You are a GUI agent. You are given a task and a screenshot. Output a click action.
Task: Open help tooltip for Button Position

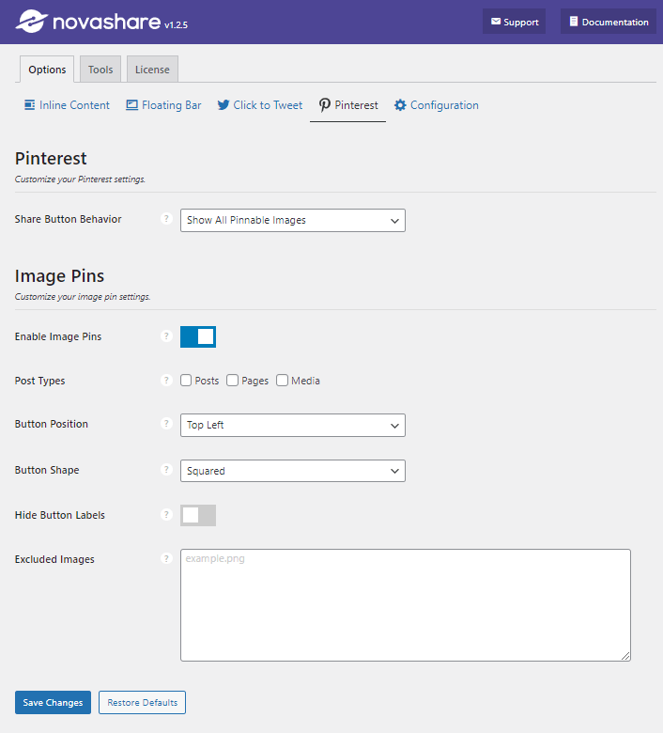(166, 423)
